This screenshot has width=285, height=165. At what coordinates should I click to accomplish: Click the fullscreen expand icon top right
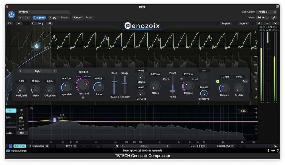(x=275, y=23)
